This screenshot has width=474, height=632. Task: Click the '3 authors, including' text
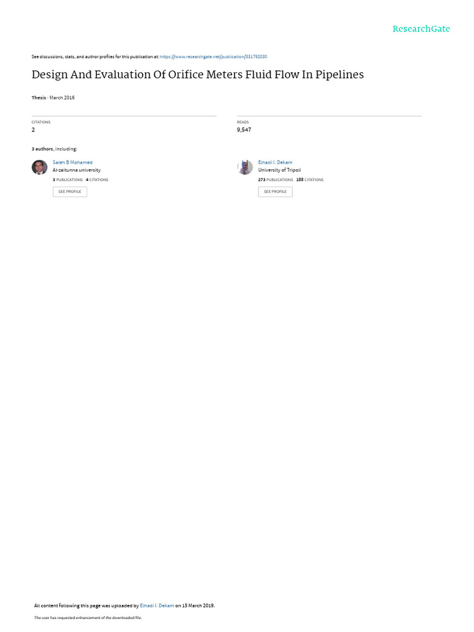coord(54,149)
